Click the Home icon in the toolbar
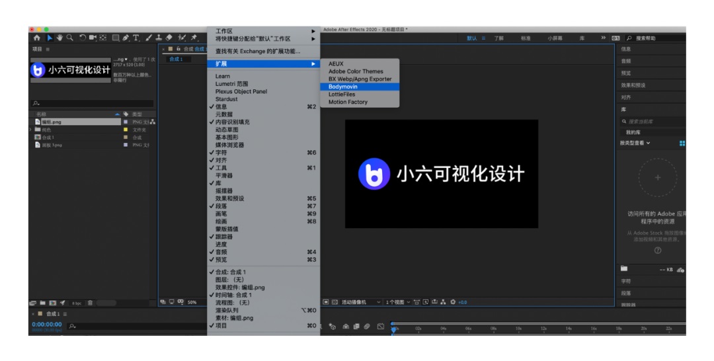The image size is (714, 361). [37, 38]
